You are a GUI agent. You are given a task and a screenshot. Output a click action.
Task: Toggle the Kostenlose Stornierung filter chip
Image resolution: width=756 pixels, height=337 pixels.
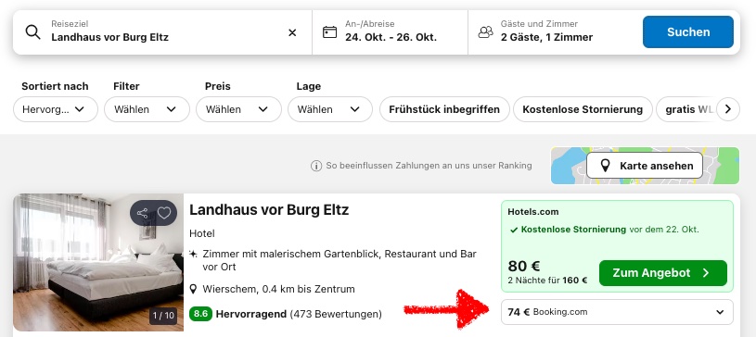[x=583, y=109]
